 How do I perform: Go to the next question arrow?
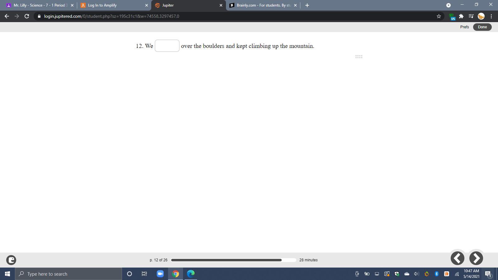[476, 258]
